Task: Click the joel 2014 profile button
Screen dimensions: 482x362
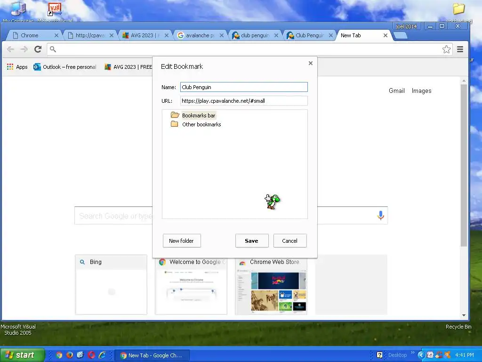Action: [x=406, y=26]
